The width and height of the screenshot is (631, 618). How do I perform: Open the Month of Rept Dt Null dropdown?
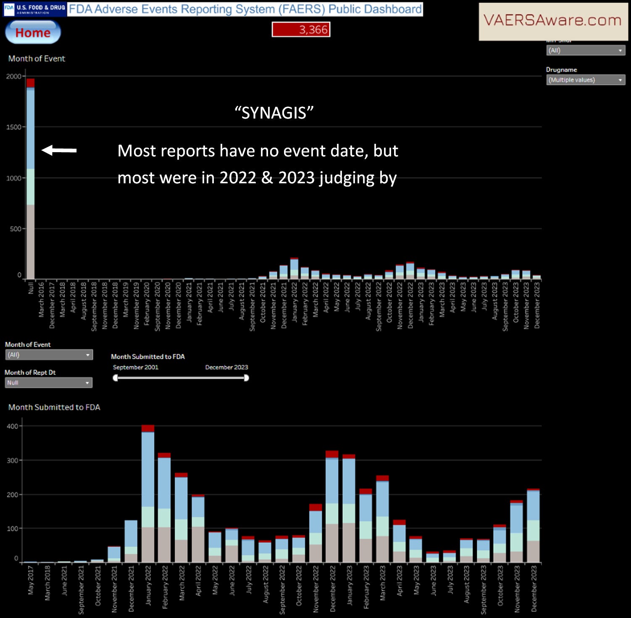point(49,383)
